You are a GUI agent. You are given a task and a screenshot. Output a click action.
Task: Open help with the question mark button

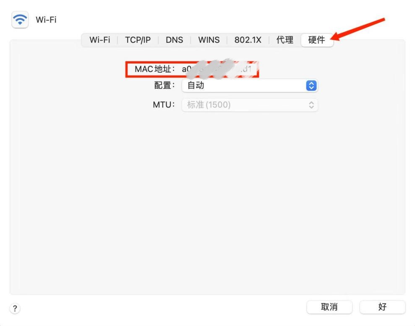click(15, 309)
